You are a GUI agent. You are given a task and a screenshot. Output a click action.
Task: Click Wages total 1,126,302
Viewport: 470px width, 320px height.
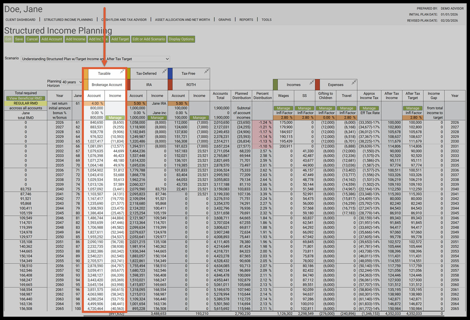click(x=285, y=314)
